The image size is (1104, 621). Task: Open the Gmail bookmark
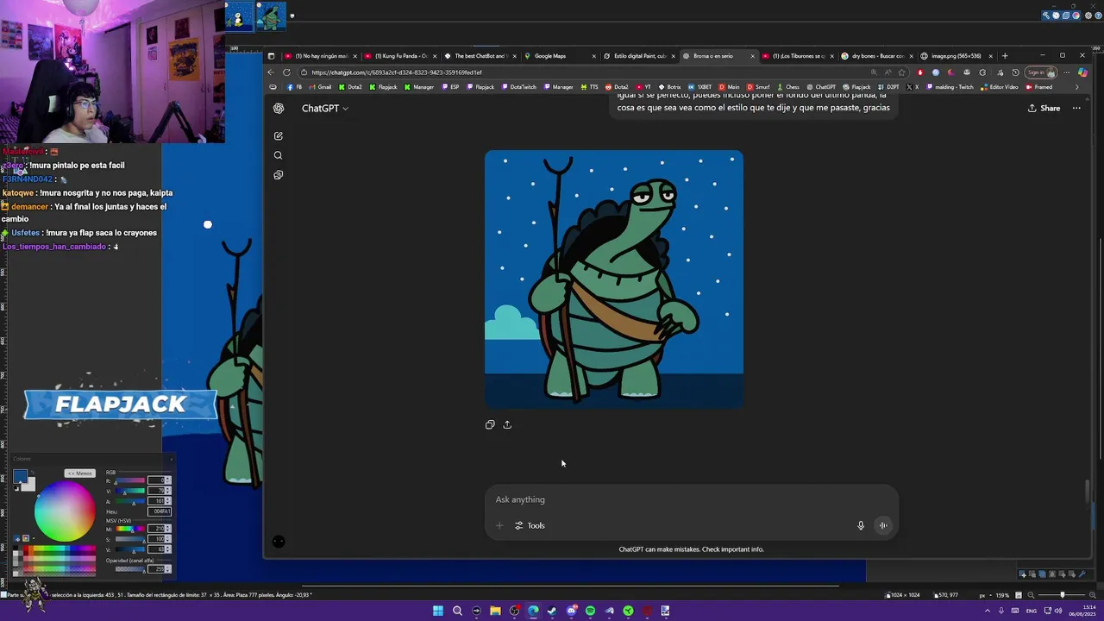click(x=320, y=87)
